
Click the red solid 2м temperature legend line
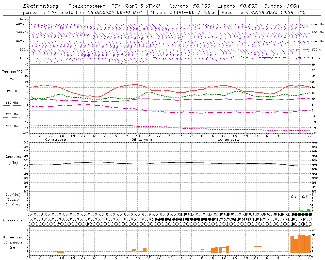click(x=12, y=82)
